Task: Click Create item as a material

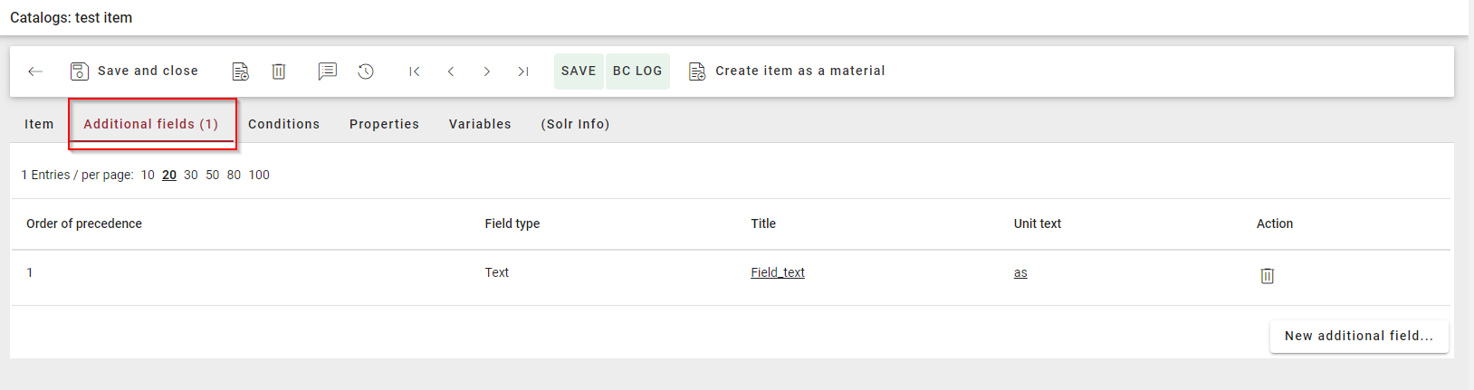Action: pyautogui.click(x=788, y=71)
